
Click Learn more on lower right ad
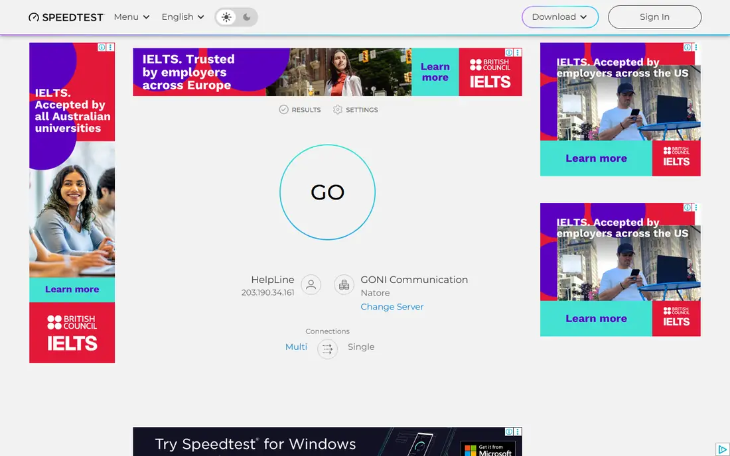(596, 319)
